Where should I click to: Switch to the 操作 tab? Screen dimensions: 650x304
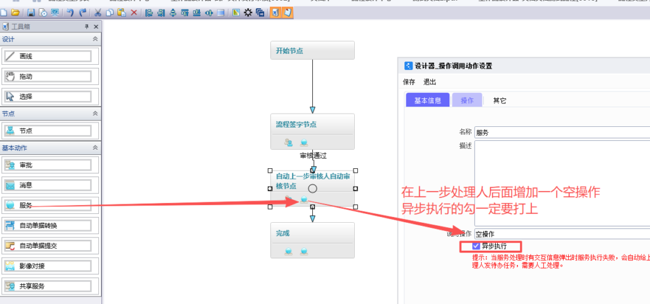click(467, 100)
